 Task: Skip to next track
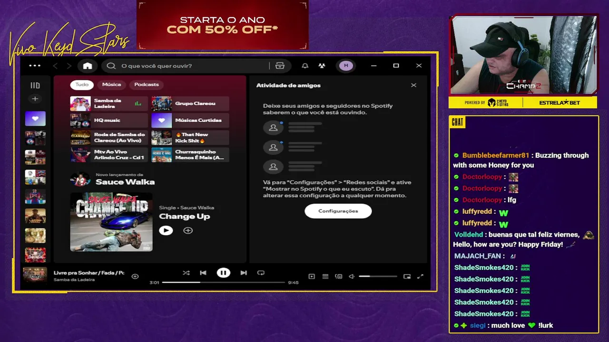click(x=244, y=273)
